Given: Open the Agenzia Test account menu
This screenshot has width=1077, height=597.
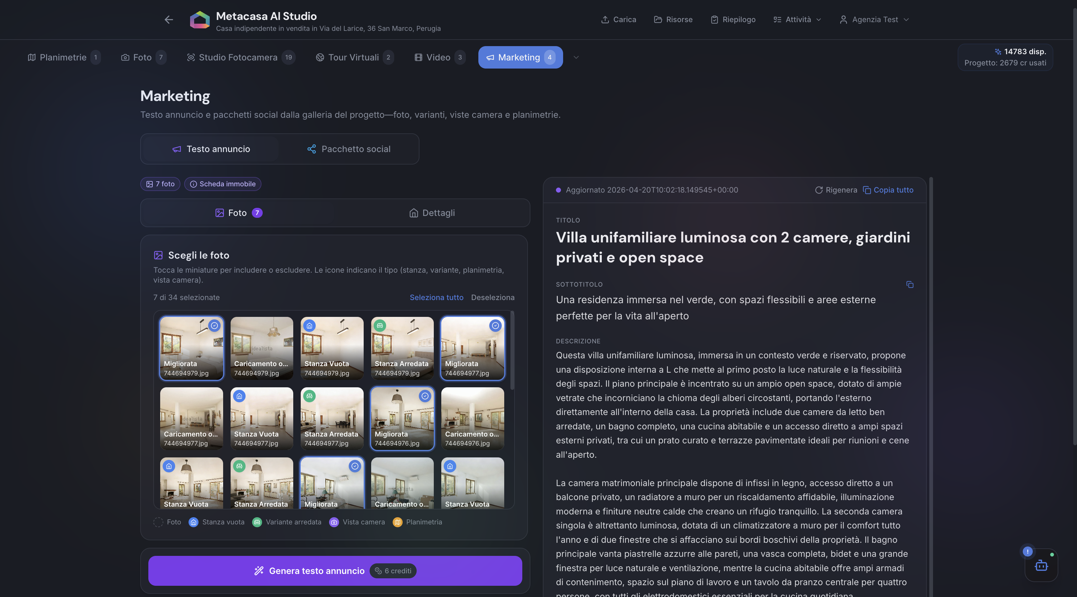Looking at the screenshot, I should 874,20.
